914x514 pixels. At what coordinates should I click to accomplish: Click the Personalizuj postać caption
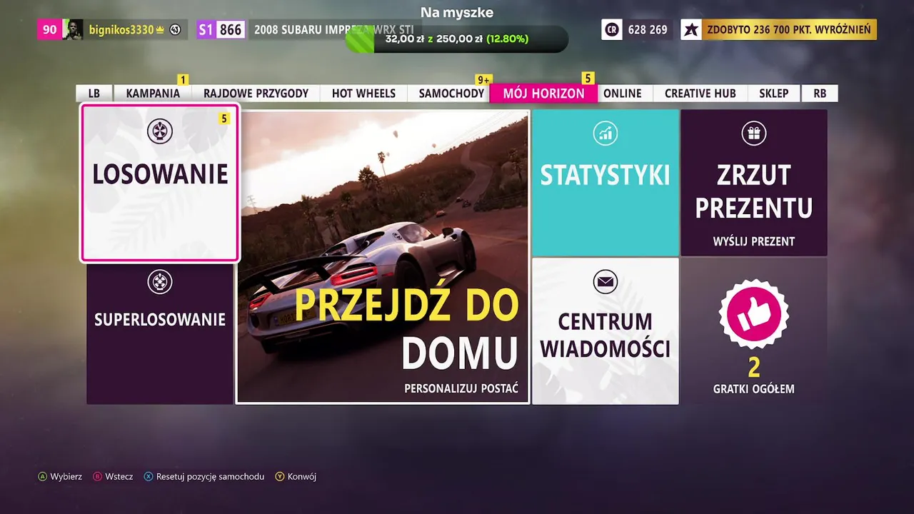[x=461, y=389]
